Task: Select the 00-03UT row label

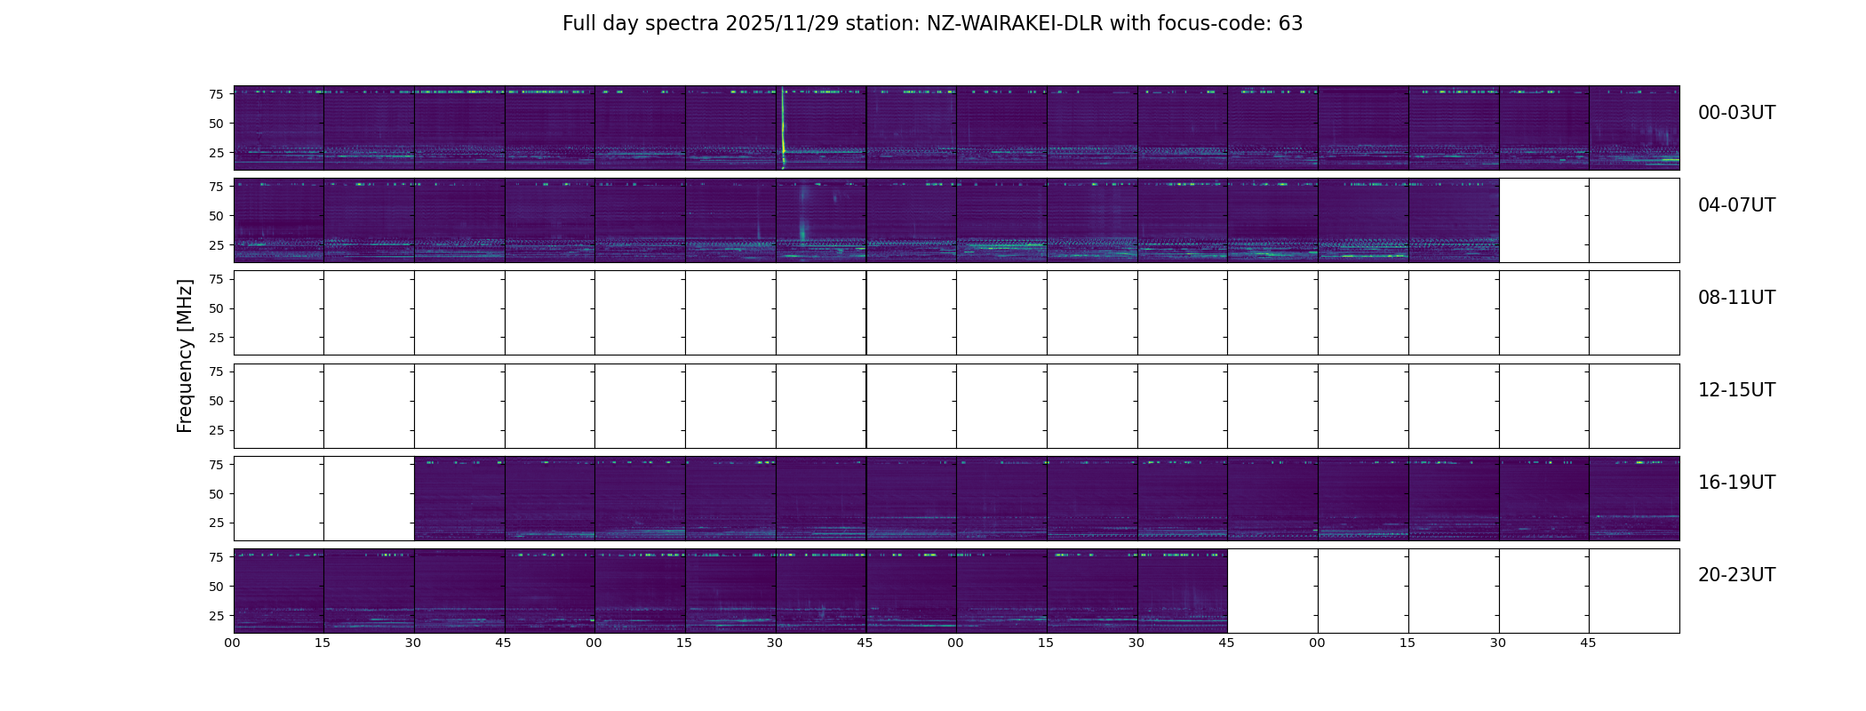Action: tap(1736, 113)
